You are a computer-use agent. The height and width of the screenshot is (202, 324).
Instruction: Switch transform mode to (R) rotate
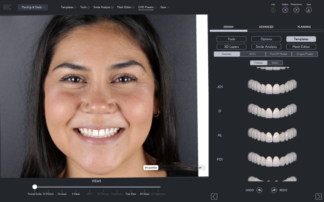[x=167, y=168]
